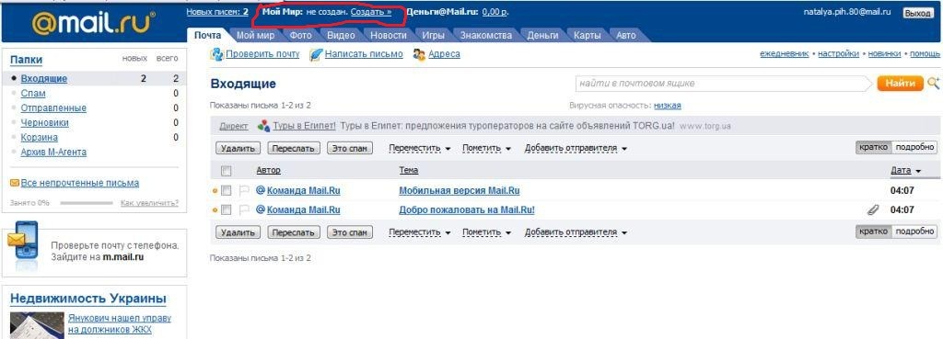Screen dimensions: 943x339
Task: Tick checkbox for Добро пожаловать letter
Action: pyautogui.click(x=227, y=210)
